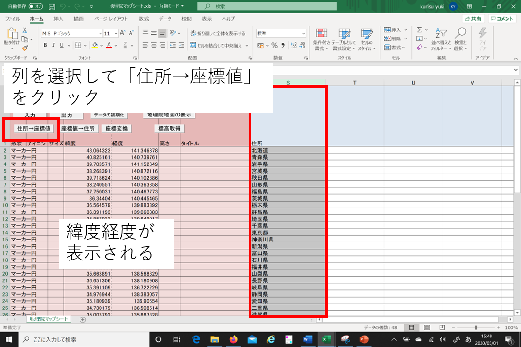The height and width of the screenshot is (347, 521).
Task: Expand the 書式 cells dropdown
Action: 404,48
